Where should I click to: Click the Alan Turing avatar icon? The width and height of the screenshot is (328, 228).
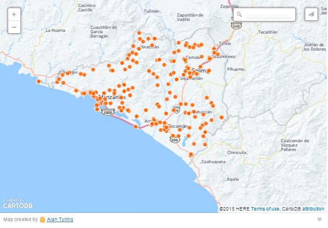[x=43, y=220]
